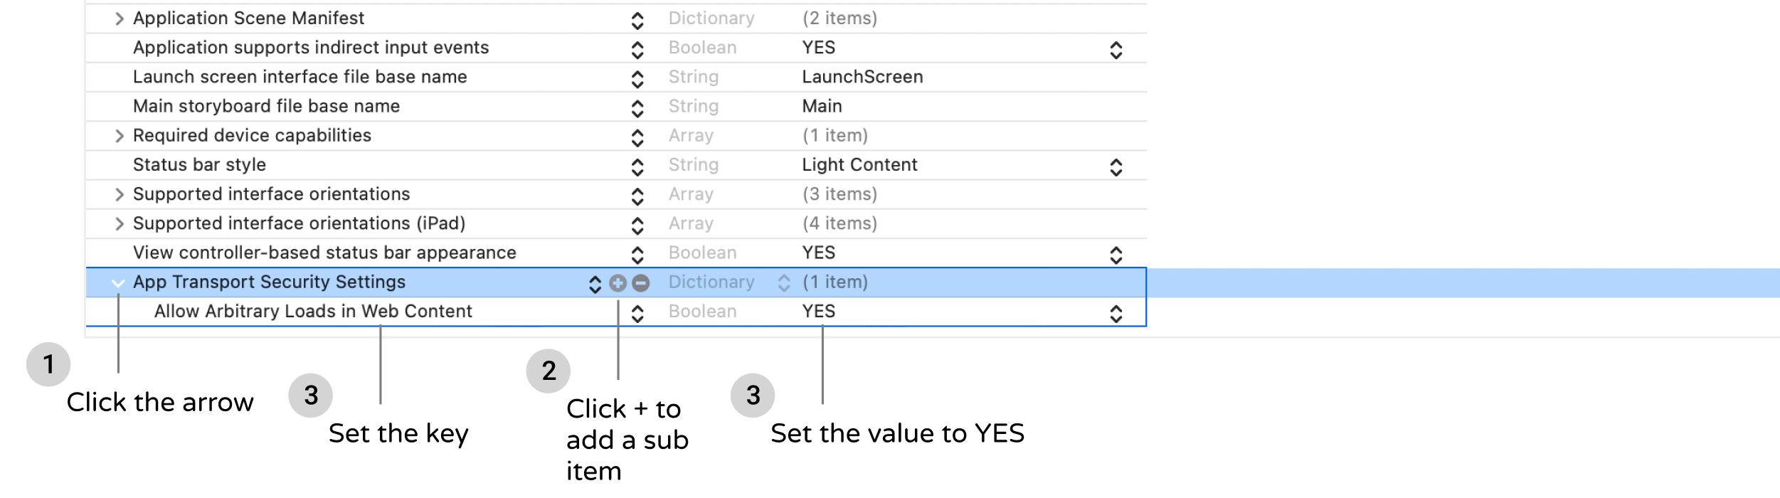Click the chevron icon beside Main storyboard file base name
The width and height of the screenshot is (1780, 498).
(x=637, y=106)
